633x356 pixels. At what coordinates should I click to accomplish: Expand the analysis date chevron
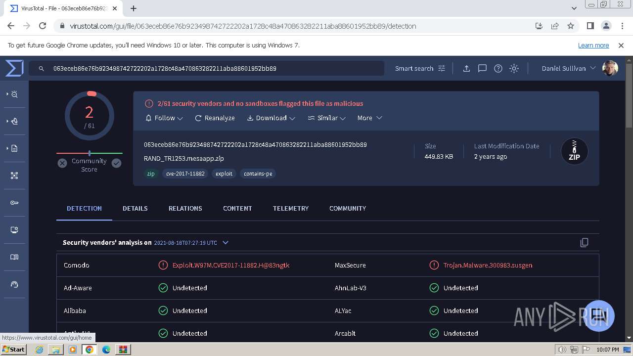coord(226,242)
